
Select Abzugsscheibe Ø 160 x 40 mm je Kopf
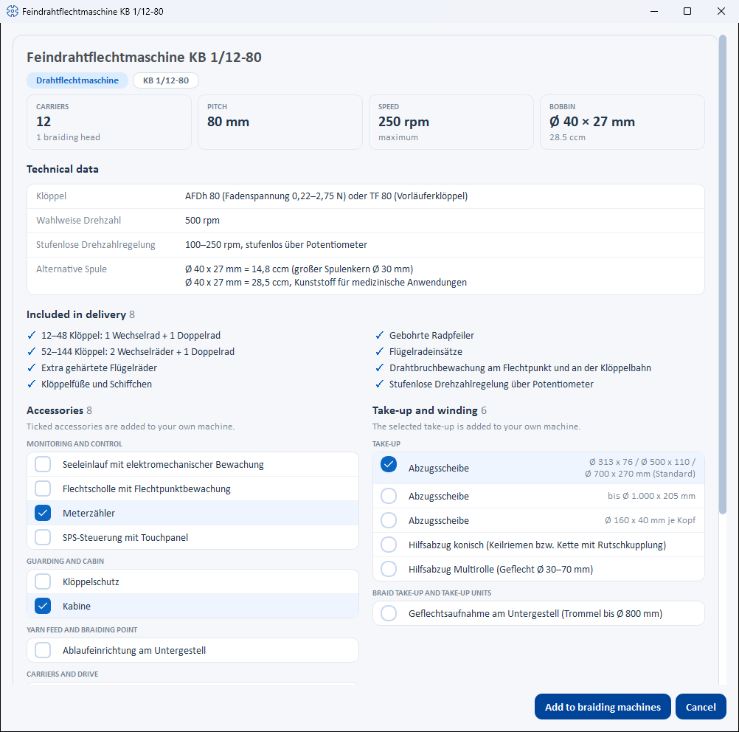pos(389,521)
